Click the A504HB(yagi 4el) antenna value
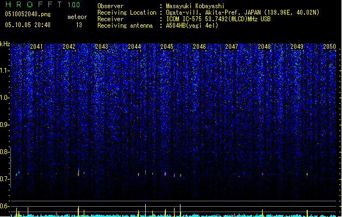This screenshot has width=342, height=217. [192, 25]
